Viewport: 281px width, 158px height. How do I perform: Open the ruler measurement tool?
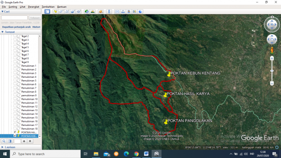109,12
